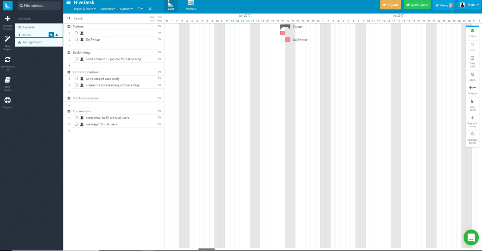Switch to the Gantt view tab
The height and width of the screenshot is (251, 482).
click(171, 5)
